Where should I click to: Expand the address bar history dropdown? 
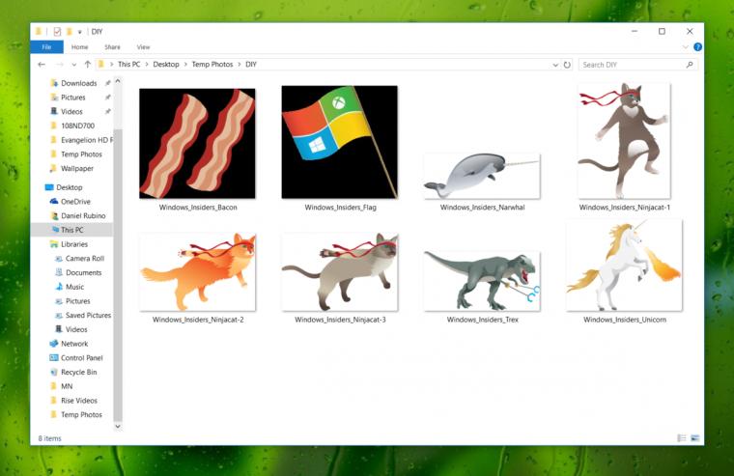(x=555, y=65)
